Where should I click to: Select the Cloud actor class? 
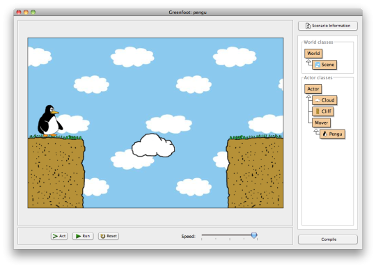click(x=324, y=100)
